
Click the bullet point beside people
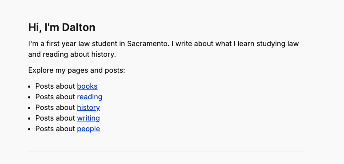point(29,129)
